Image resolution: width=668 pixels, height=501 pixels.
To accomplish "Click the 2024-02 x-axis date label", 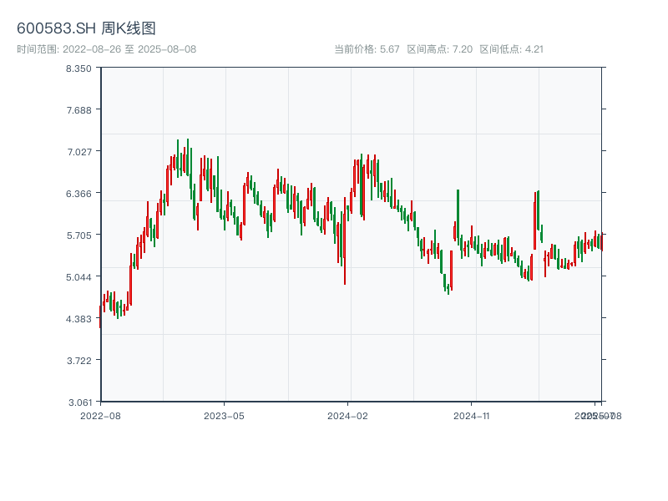I will tap(348, 415).
